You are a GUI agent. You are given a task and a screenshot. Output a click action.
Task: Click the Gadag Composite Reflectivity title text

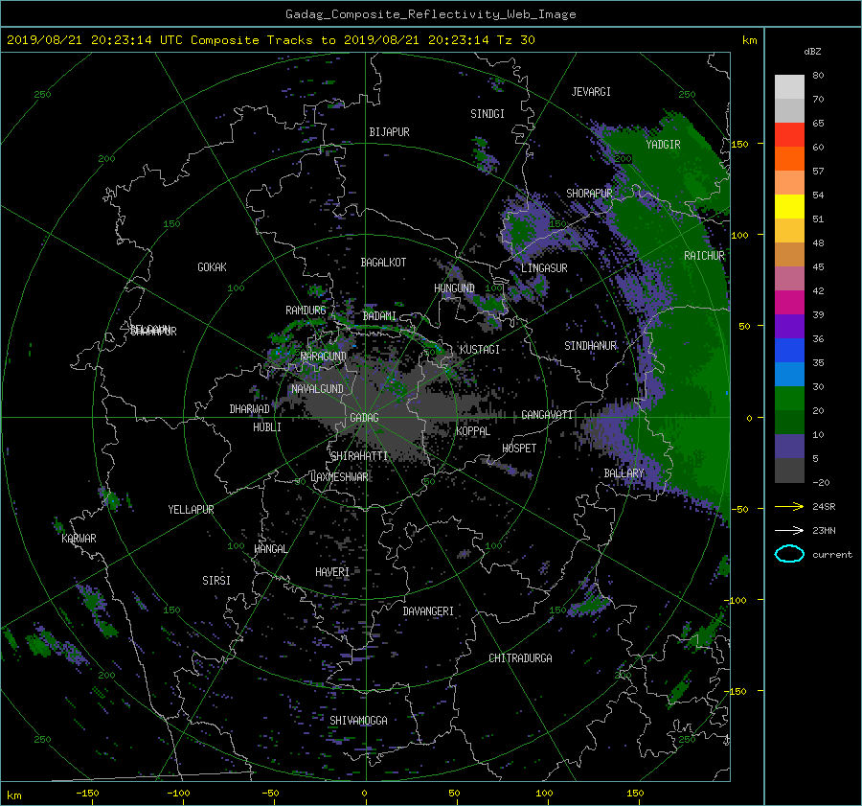click(430, 14)
